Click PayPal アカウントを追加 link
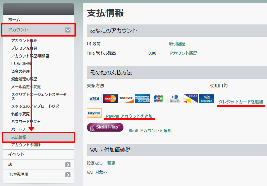 (x=129, y=116)
